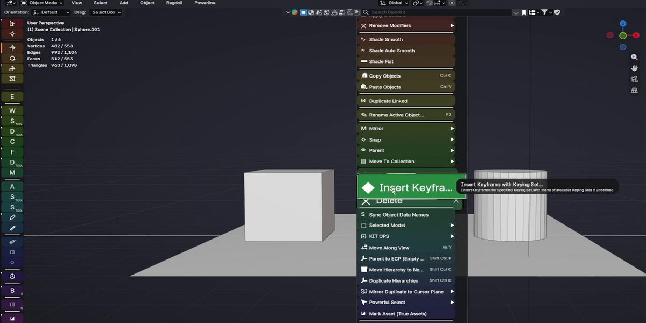Select the Annotate pencil tool in the left toolbar
Screen dimensions: 646x323
click(x=12, y=217)
